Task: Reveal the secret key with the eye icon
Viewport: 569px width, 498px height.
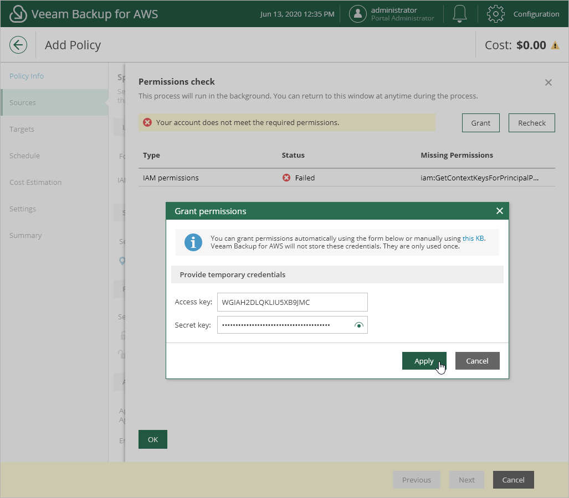Action: pos(358,325)
